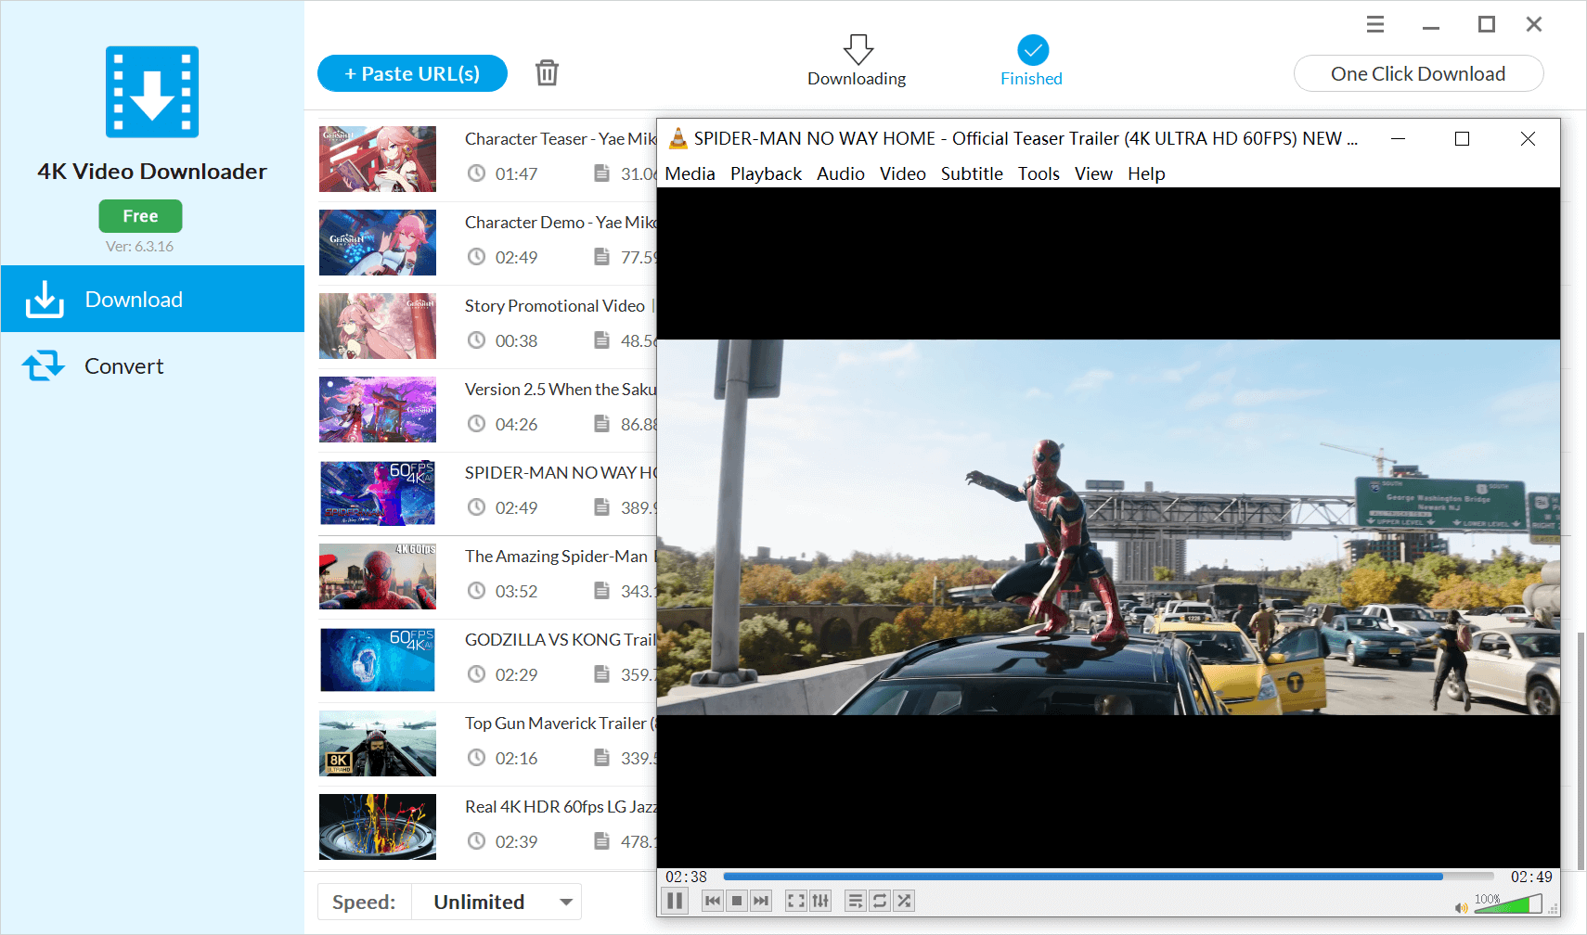Screen dimensions: 1587x935
Task: Stop playback in VLC
Action: (737, 901)
